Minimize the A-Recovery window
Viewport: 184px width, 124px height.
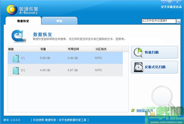pos(164,2)
